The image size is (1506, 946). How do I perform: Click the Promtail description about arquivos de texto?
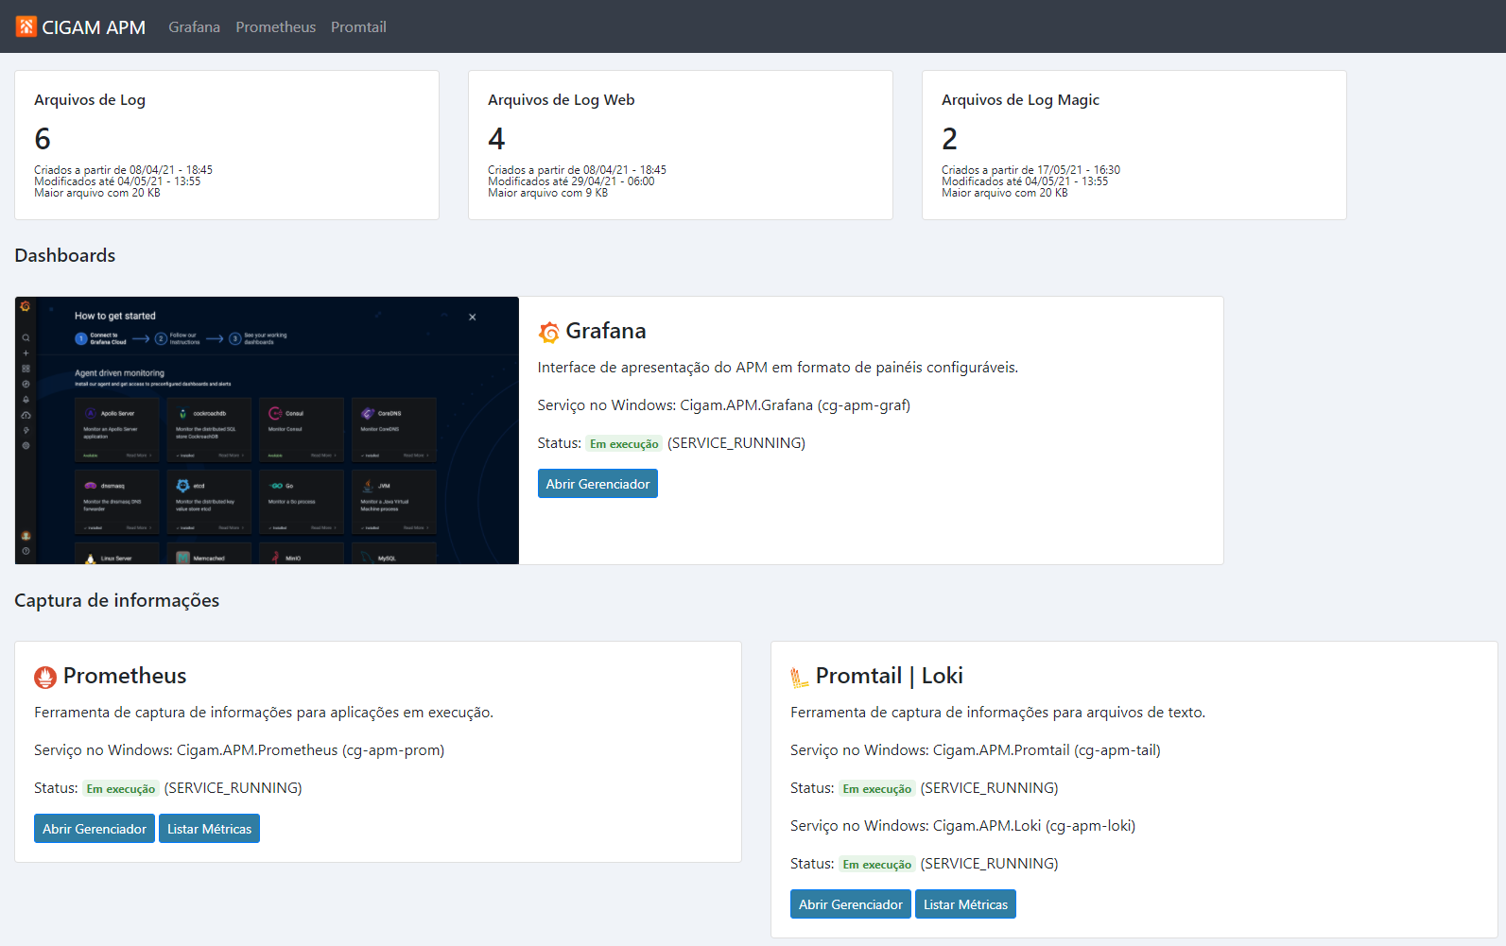pos(998,713)
